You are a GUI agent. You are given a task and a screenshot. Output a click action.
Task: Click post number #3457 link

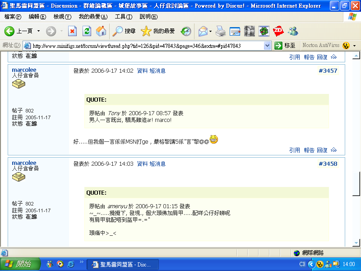point(328,71)
